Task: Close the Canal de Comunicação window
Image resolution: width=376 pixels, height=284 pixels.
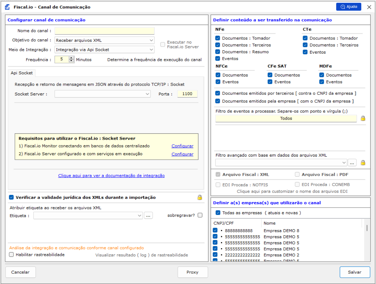Action: [x=369, y=7]
